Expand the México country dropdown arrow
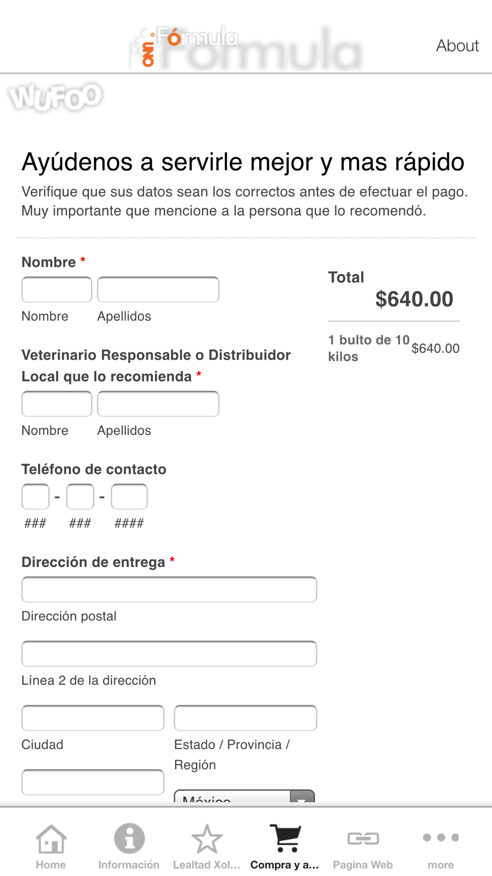The width and height of the screenshot is (492, 876). pos(302,796)
